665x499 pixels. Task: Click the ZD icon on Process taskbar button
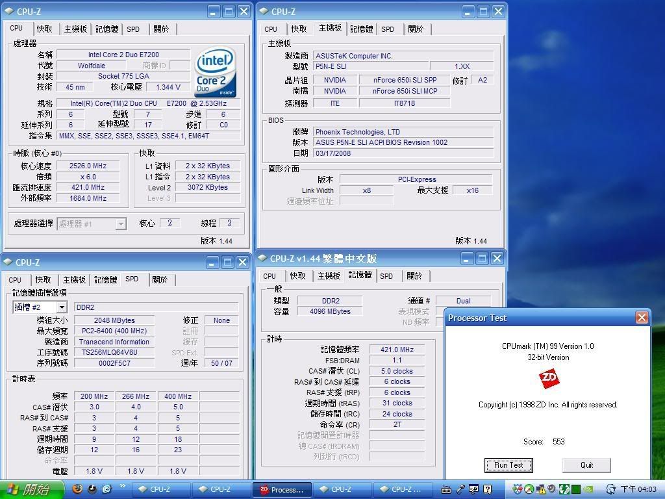coord(264,490)
